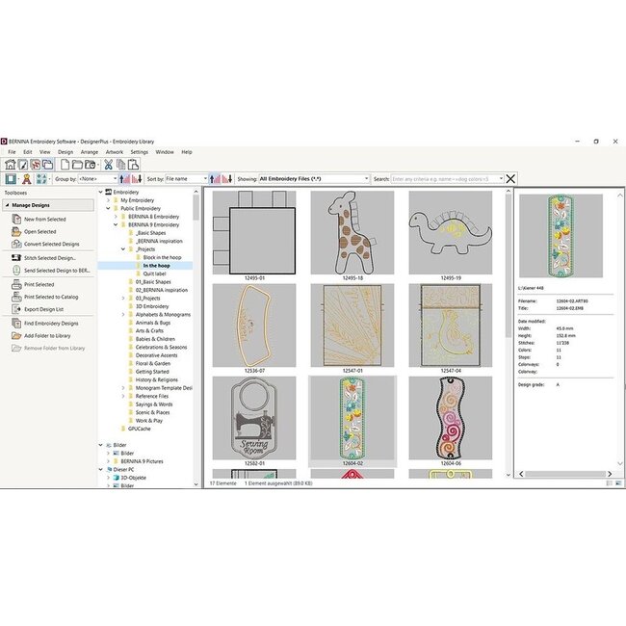Open the Artwork menu

[115, 152]
